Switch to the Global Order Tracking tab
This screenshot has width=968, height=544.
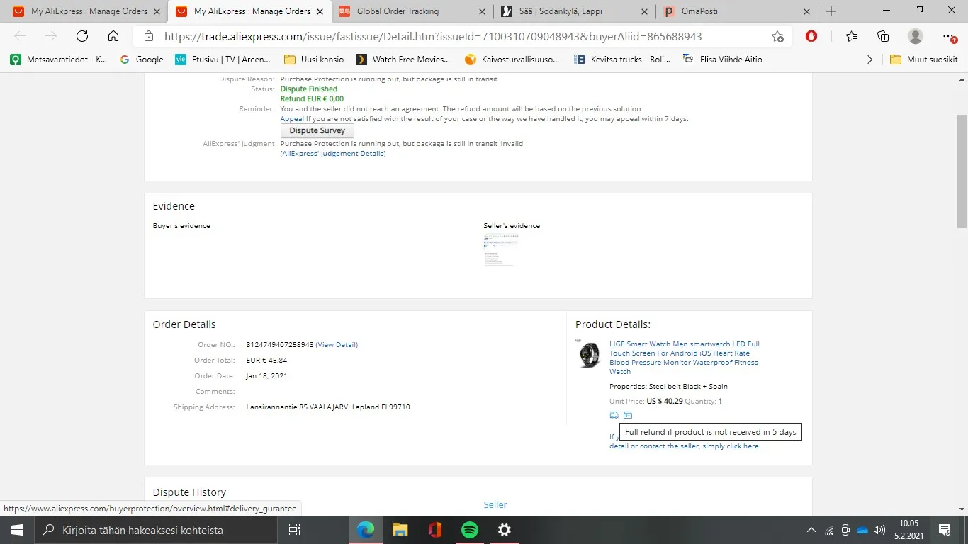tap(412, 11)
